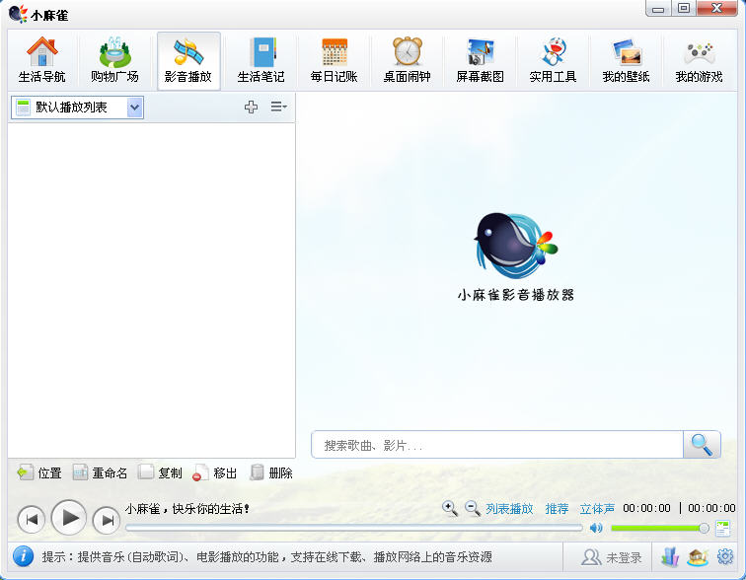The image size is (746, 580).
Task: Open 我的游戏 games module
Action: click(x=699, y=60)
